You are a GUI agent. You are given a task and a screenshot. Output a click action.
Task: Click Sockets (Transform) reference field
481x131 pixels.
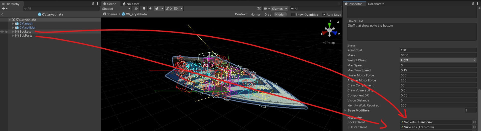tap(436, 122)
